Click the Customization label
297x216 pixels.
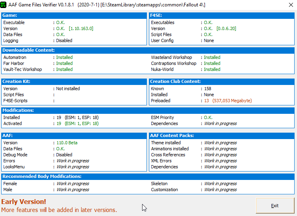[x=165, y=190]
